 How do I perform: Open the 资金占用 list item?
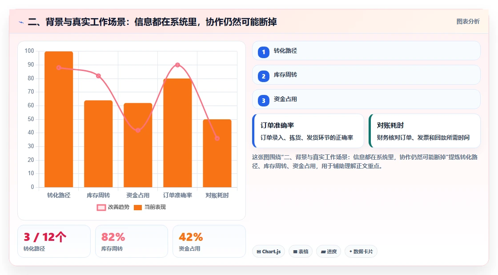tap(366, 99)
